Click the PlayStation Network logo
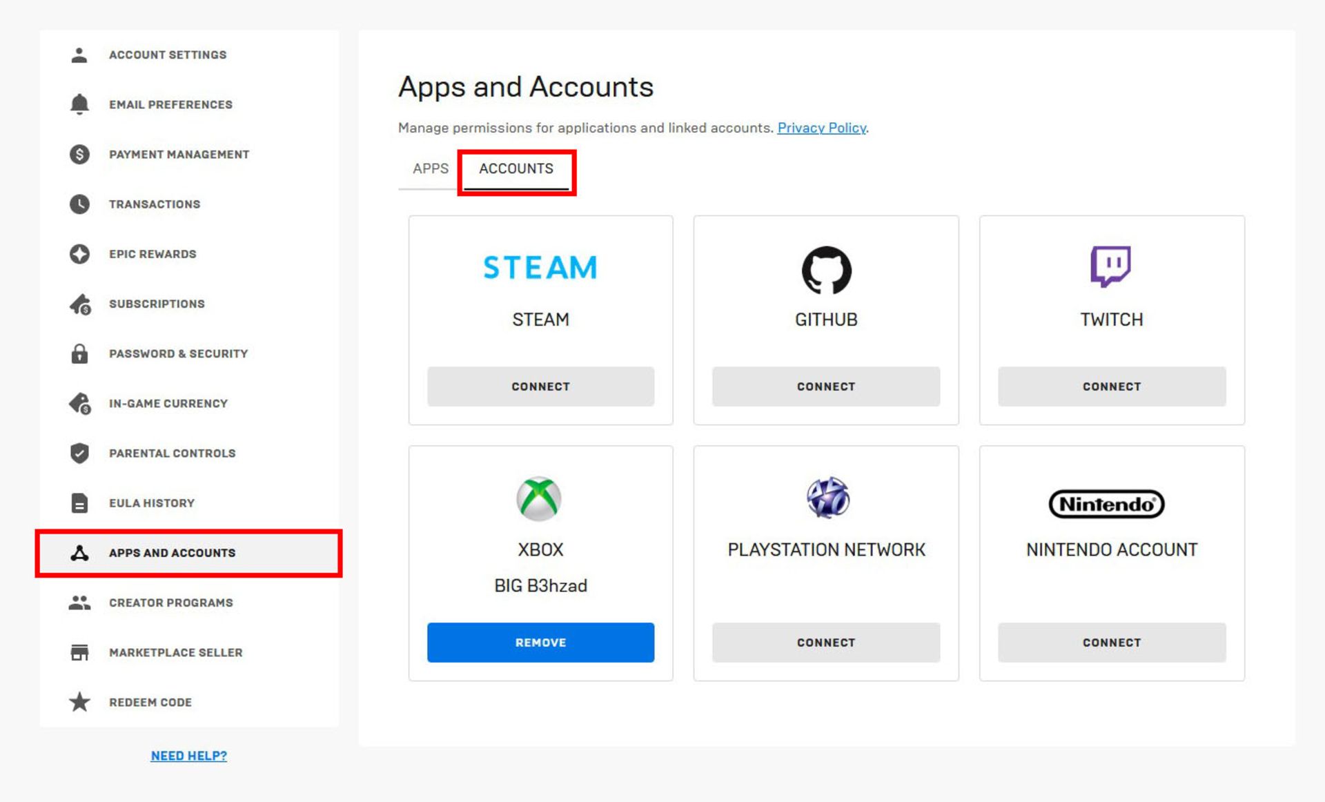 (828, 497)
